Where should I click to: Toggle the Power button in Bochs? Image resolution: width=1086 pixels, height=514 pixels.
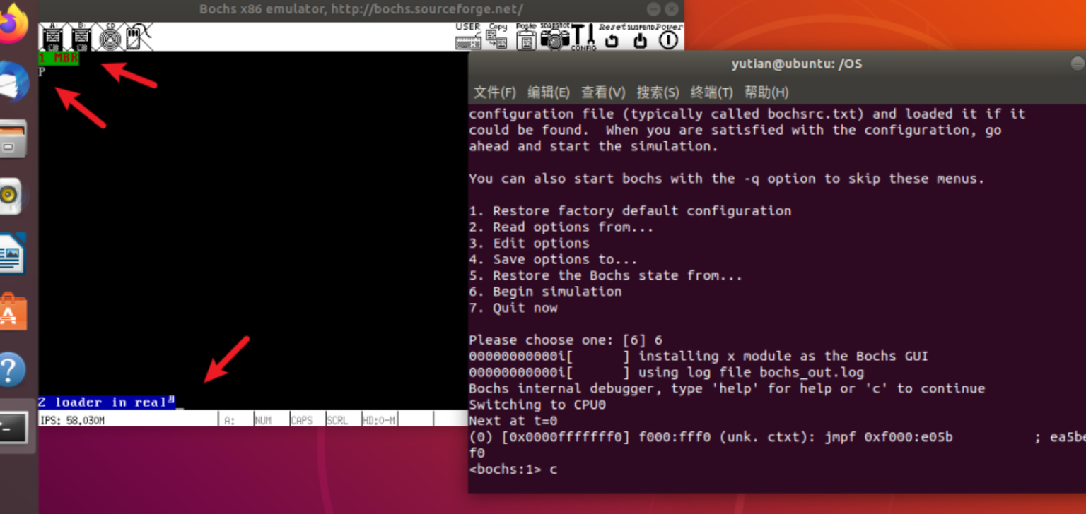[x=668, y=37]
